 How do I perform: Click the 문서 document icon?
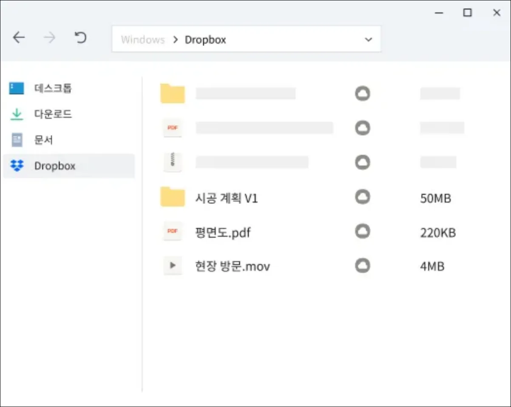pos(17,140)
